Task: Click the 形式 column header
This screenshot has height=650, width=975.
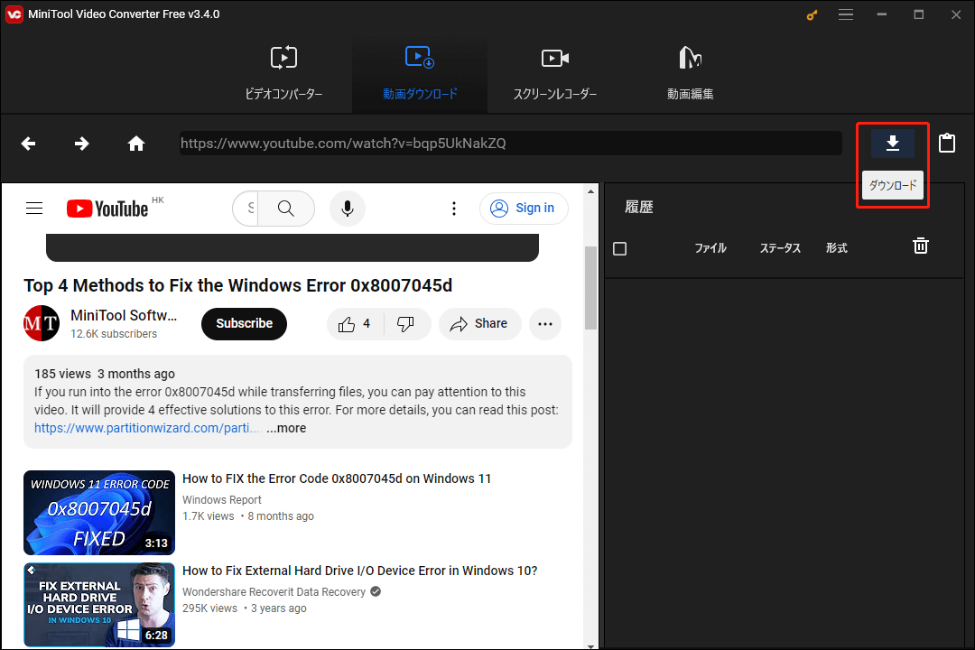Action: (836, 248)
